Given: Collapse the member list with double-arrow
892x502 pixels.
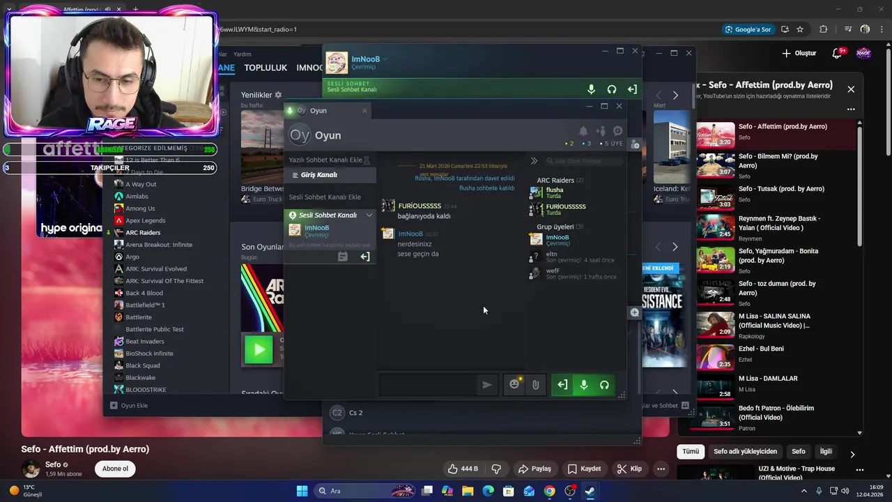Looking at the screenshot, I should 534,161.
